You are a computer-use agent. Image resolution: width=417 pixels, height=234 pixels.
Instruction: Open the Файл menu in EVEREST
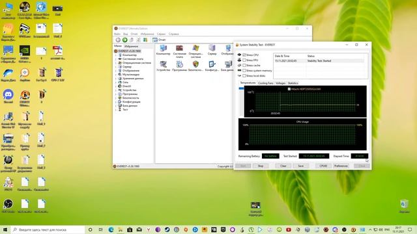pyautogui.click(x=117, y=34)
